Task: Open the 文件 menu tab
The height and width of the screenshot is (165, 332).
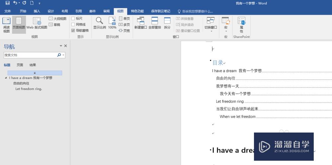Action: pyautogui.click(x=8, y=11)
